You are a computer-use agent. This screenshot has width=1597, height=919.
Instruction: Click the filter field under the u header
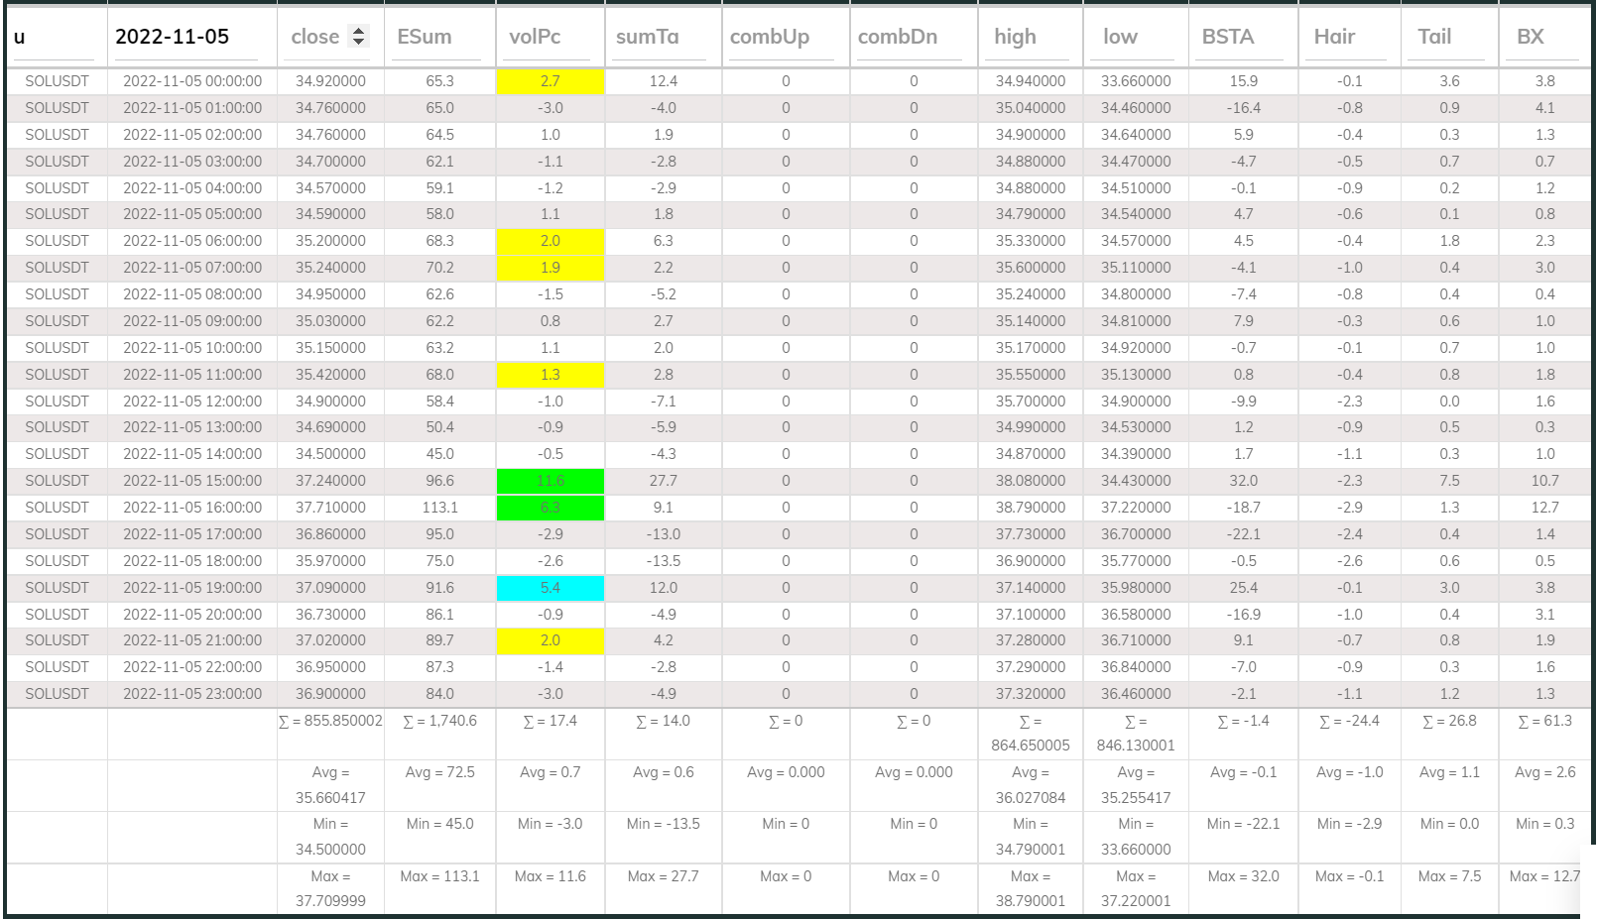[55, 59]
